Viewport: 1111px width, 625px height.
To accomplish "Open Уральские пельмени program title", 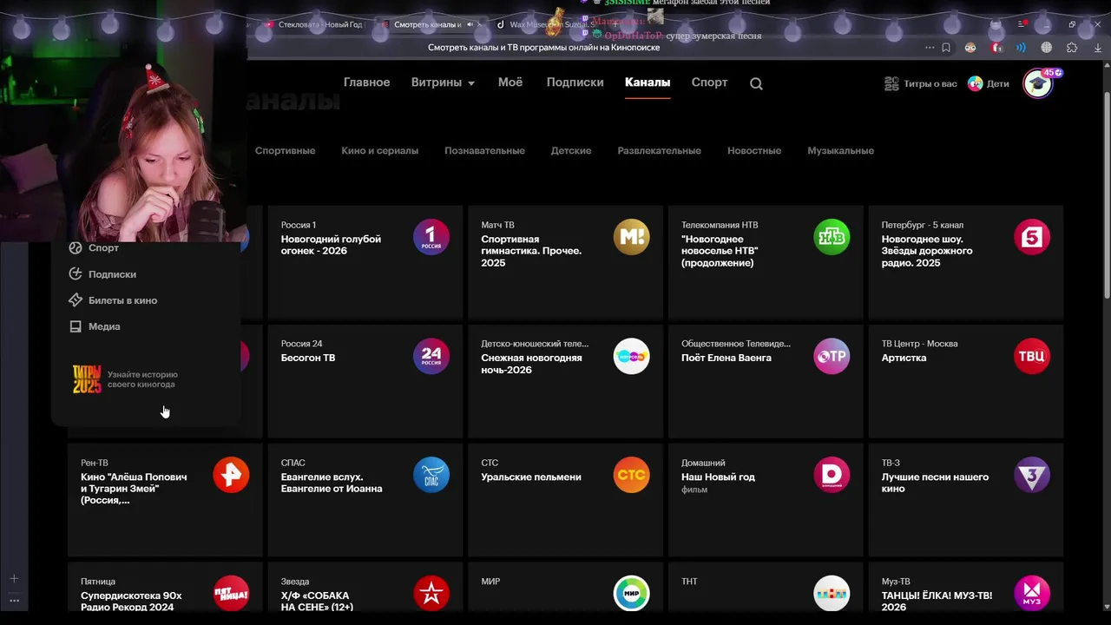I will click(x=531, y=477).
